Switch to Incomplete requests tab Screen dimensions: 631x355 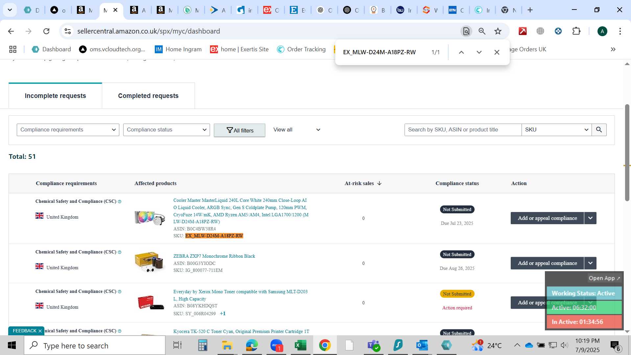55,96
